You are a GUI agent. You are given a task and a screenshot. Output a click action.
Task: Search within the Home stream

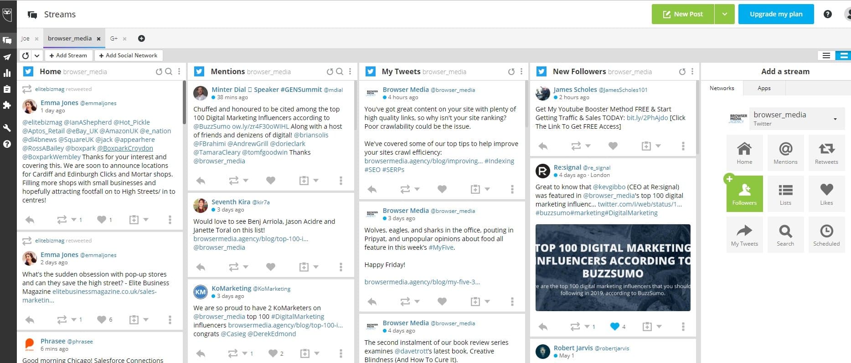click(x=169, y=71)
